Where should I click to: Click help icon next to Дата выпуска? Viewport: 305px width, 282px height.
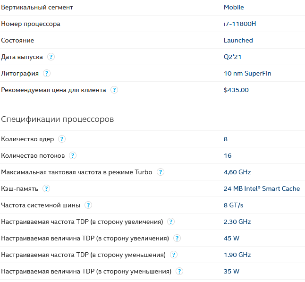[x=51, y=57]
